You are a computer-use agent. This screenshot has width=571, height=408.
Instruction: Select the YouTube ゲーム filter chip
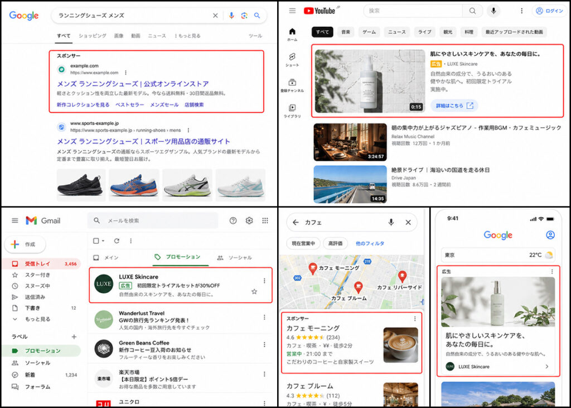tap(369, 32)
